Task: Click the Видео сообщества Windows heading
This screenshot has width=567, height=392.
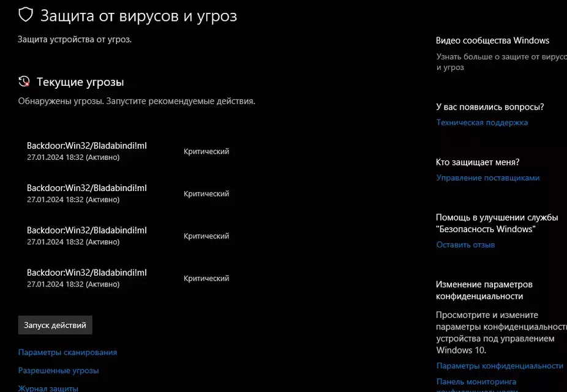Action: click(492, 40)
